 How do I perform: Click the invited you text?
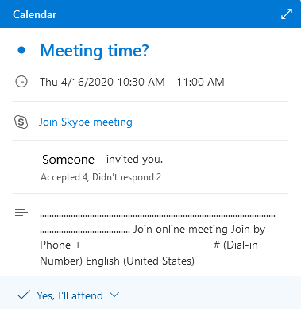[x=134, y=160]
